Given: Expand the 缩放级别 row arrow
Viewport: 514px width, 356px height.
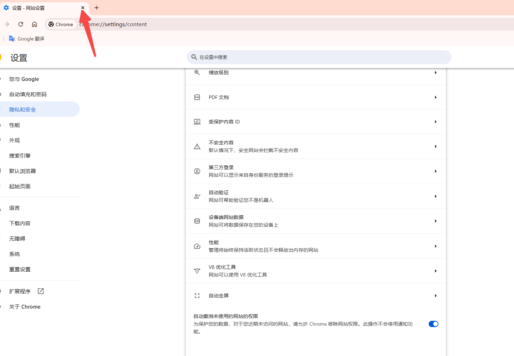Looking at the screenshot, I should (436, 73).
